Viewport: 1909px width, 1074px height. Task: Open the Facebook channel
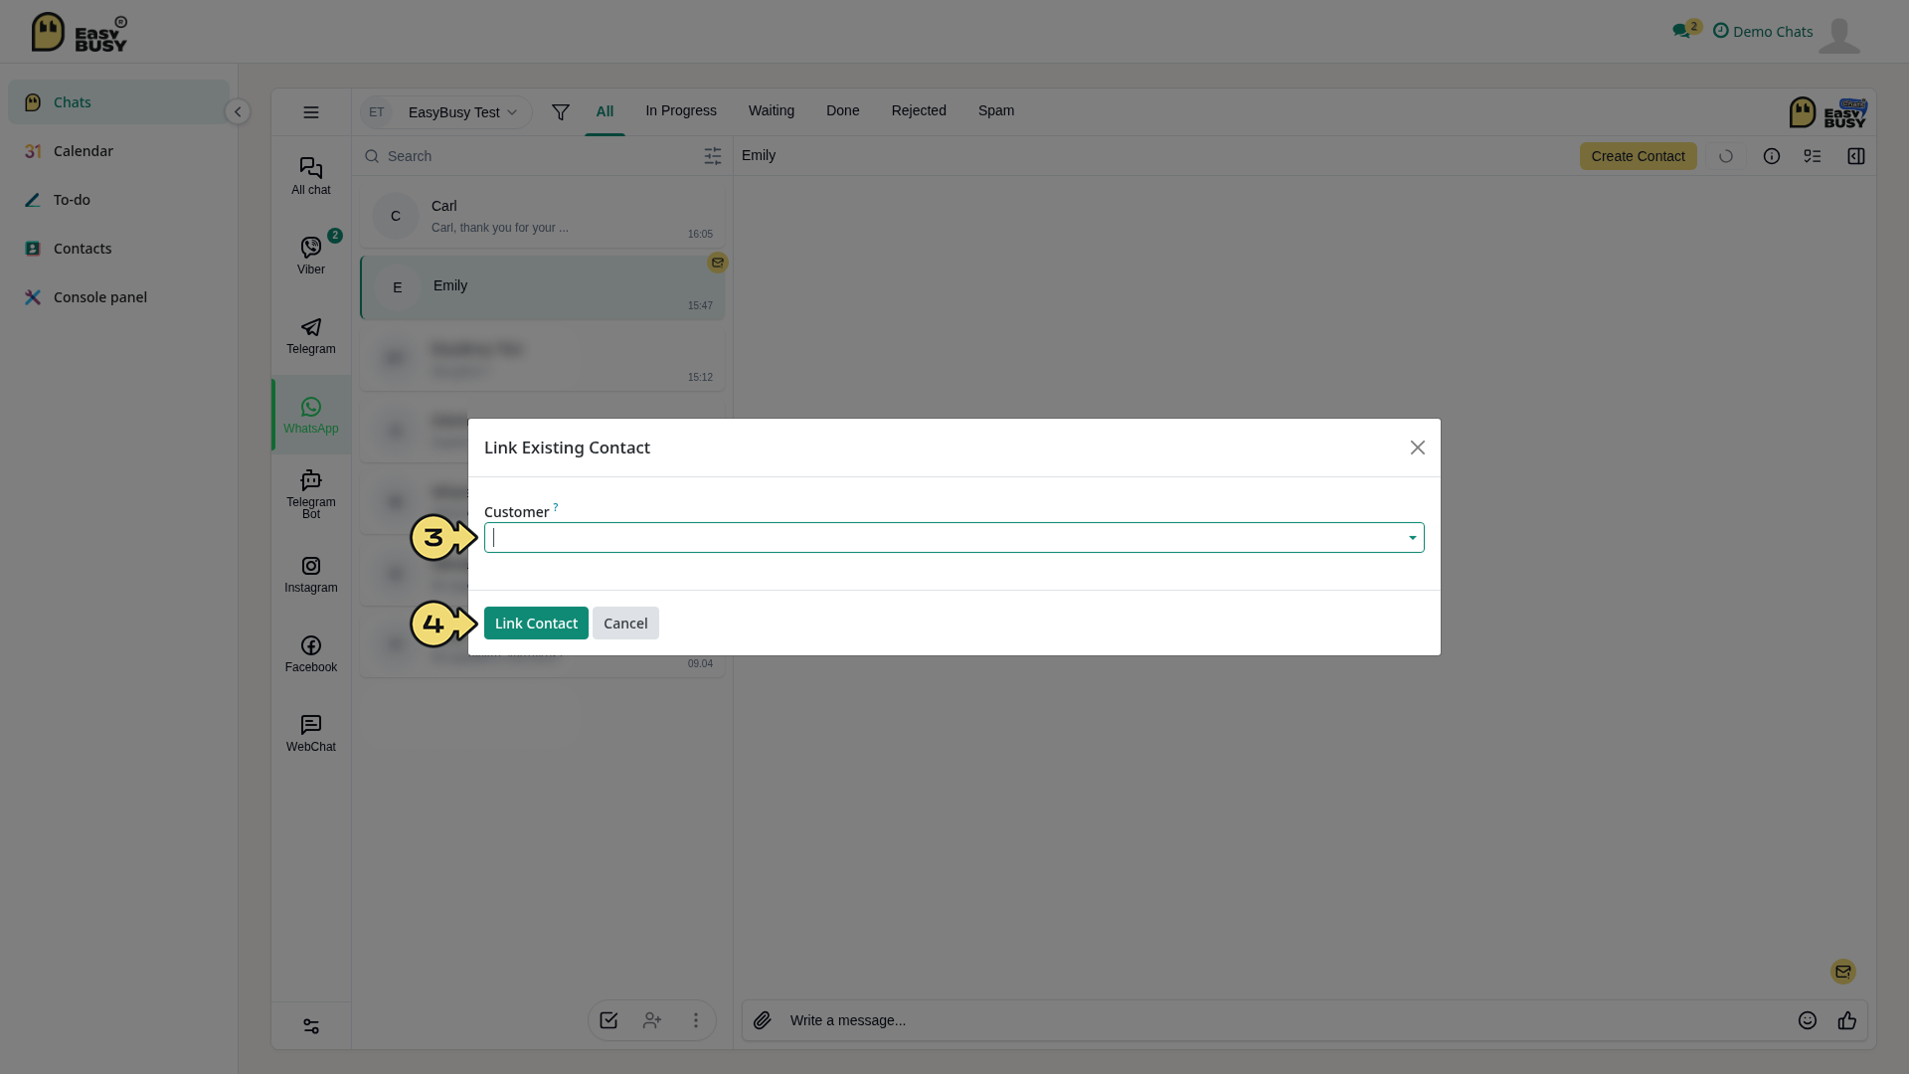click(310, 653)
